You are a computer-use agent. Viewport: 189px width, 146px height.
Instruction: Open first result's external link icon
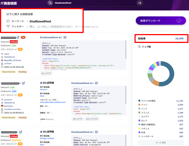(18, 37)
